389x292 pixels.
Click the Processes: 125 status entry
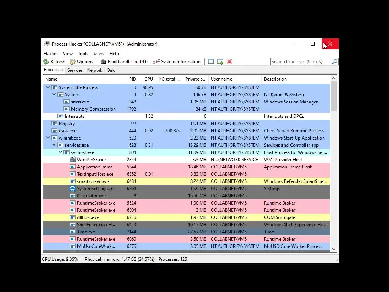173,259
